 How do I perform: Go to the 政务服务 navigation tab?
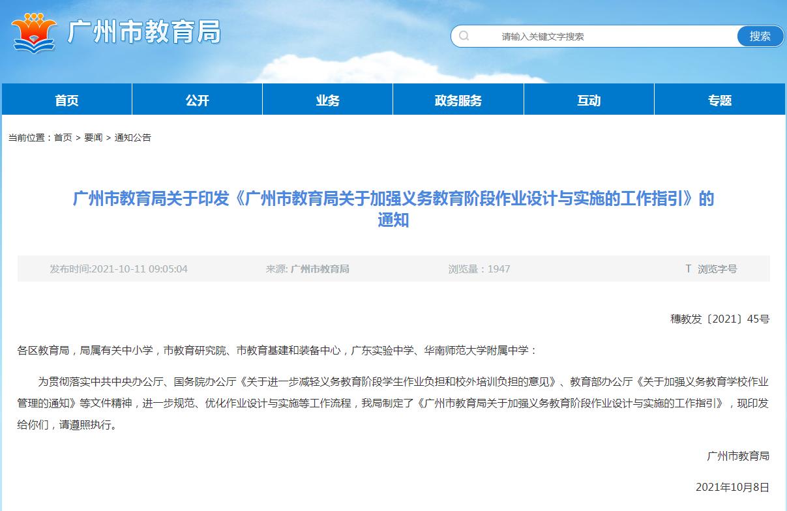tap(458, 100)
